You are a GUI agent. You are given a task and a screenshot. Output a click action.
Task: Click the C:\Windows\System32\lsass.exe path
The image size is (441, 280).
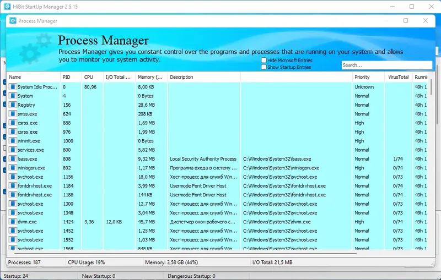point(277,159)
